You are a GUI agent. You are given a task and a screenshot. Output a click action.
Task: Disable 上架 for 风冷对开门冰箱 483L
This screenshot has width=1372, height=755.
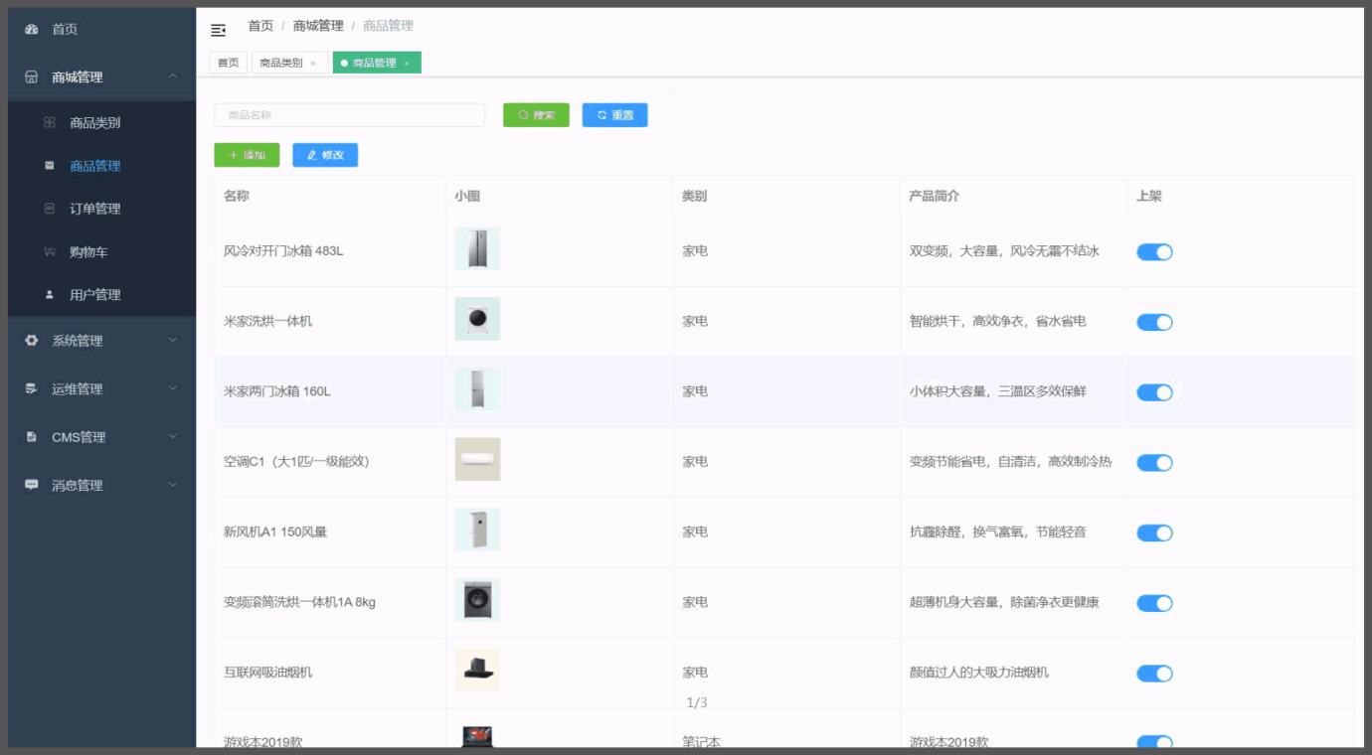[1153, 251]
